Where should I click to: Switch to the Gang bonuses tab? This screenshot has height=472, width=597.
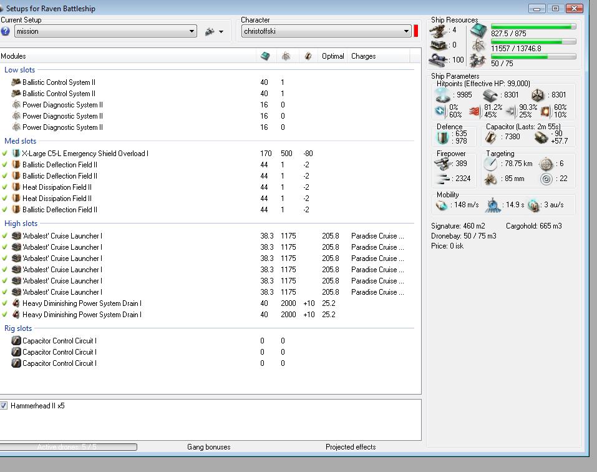[x=208, y=447]
